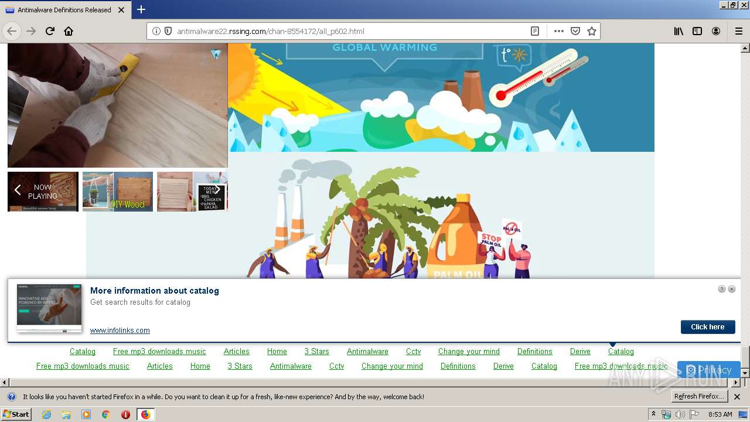The height and width of the screenshot is (422, 750).
Task: Open first-row Change your mind link
Action: (469, 352)
